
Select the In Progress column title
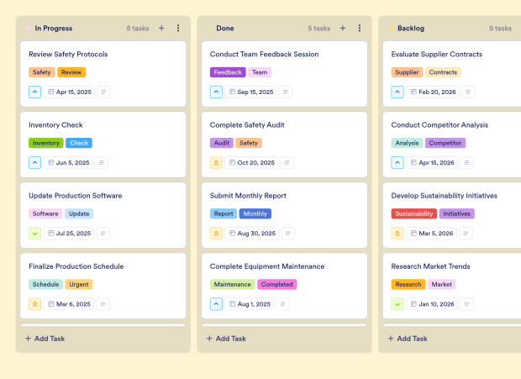point(54,29)
